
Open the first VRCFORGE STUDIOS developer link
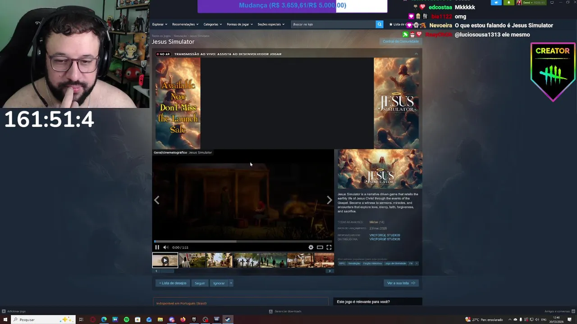385,235
